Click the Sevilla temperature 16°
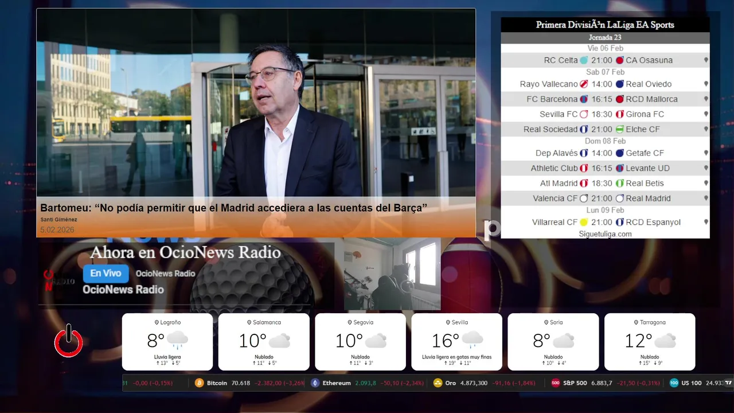Screen dimensions: 734x413 (446, 341)
